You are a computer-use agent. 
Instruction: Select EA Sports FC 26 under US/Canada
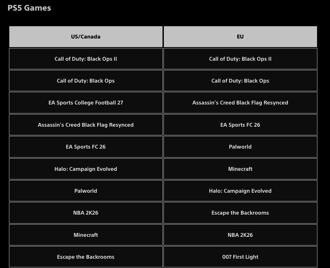tap(86, 147)
